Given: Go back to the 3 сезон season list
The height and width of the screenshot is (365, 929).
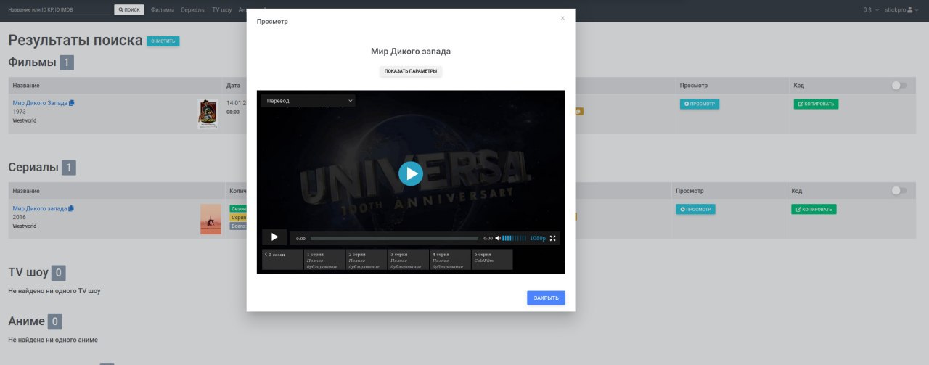Looking at the screenshot, I should point(282,259).
